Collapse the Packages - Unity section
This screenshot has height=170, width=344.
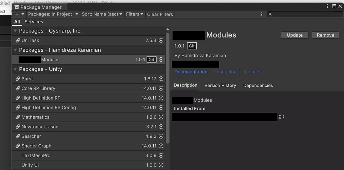coord(15,69)
